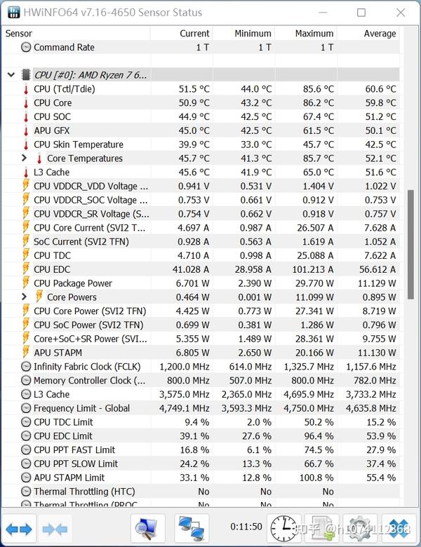
Task: Collapse the CPU [#0] AMD Ryzen 7 section
Action: (x=11, y=75)
